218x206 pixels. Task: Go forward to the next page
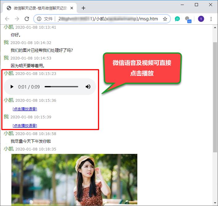tap(17, 19)
